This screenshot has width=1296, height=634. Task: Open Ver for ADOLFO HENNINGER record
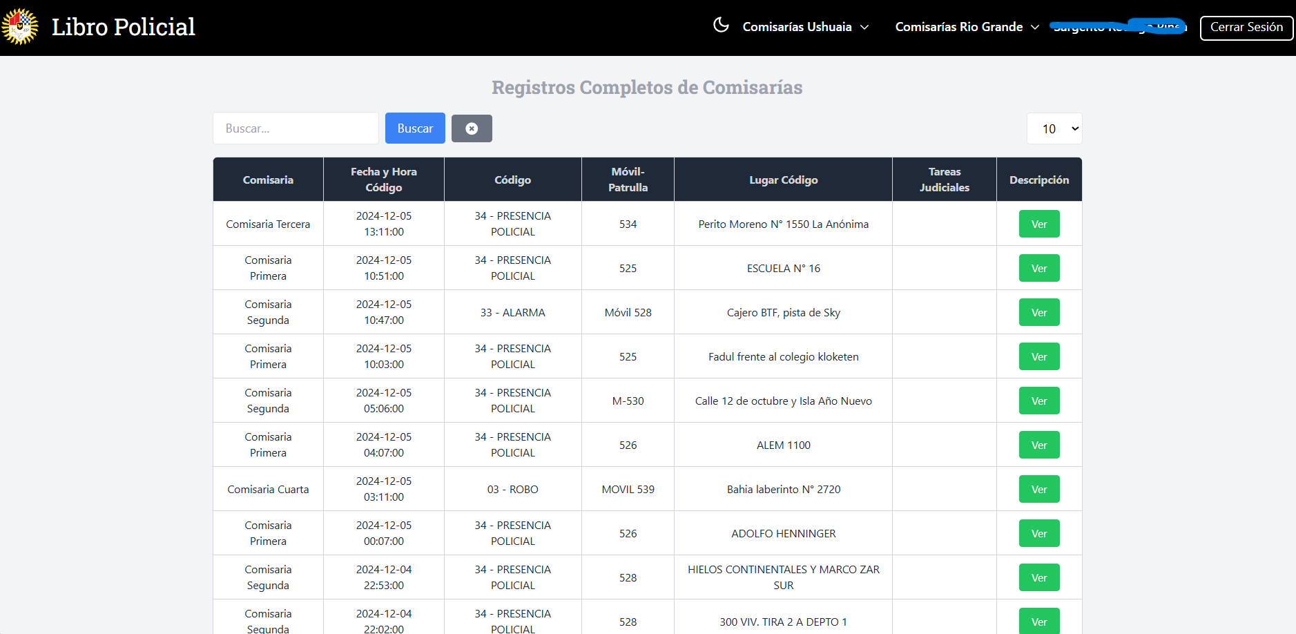[x=1038, y=533]
